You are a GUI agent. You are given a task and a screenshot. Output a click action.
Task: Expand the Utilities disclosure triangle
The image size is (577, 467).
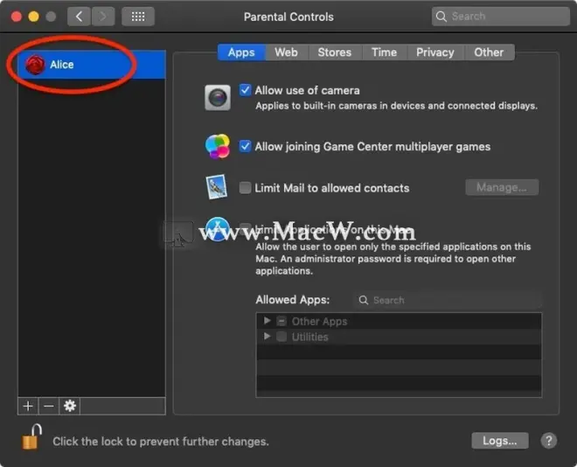point(268,337)
